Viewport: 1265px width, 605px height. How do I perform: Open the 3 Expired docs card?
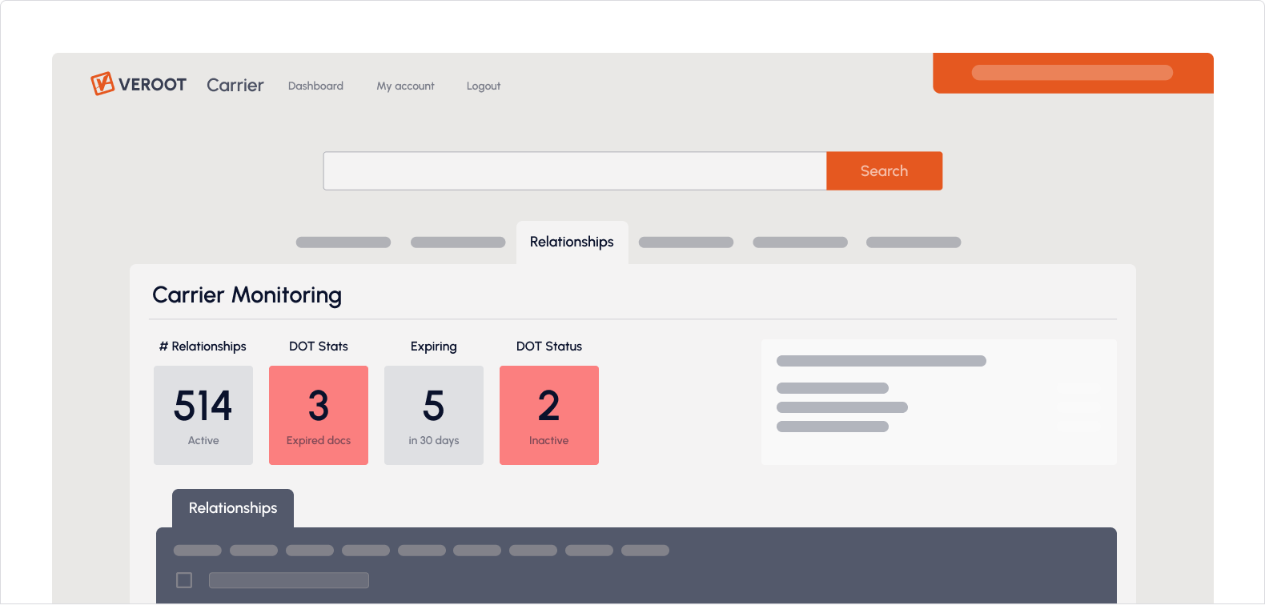(x=319, y=415)
